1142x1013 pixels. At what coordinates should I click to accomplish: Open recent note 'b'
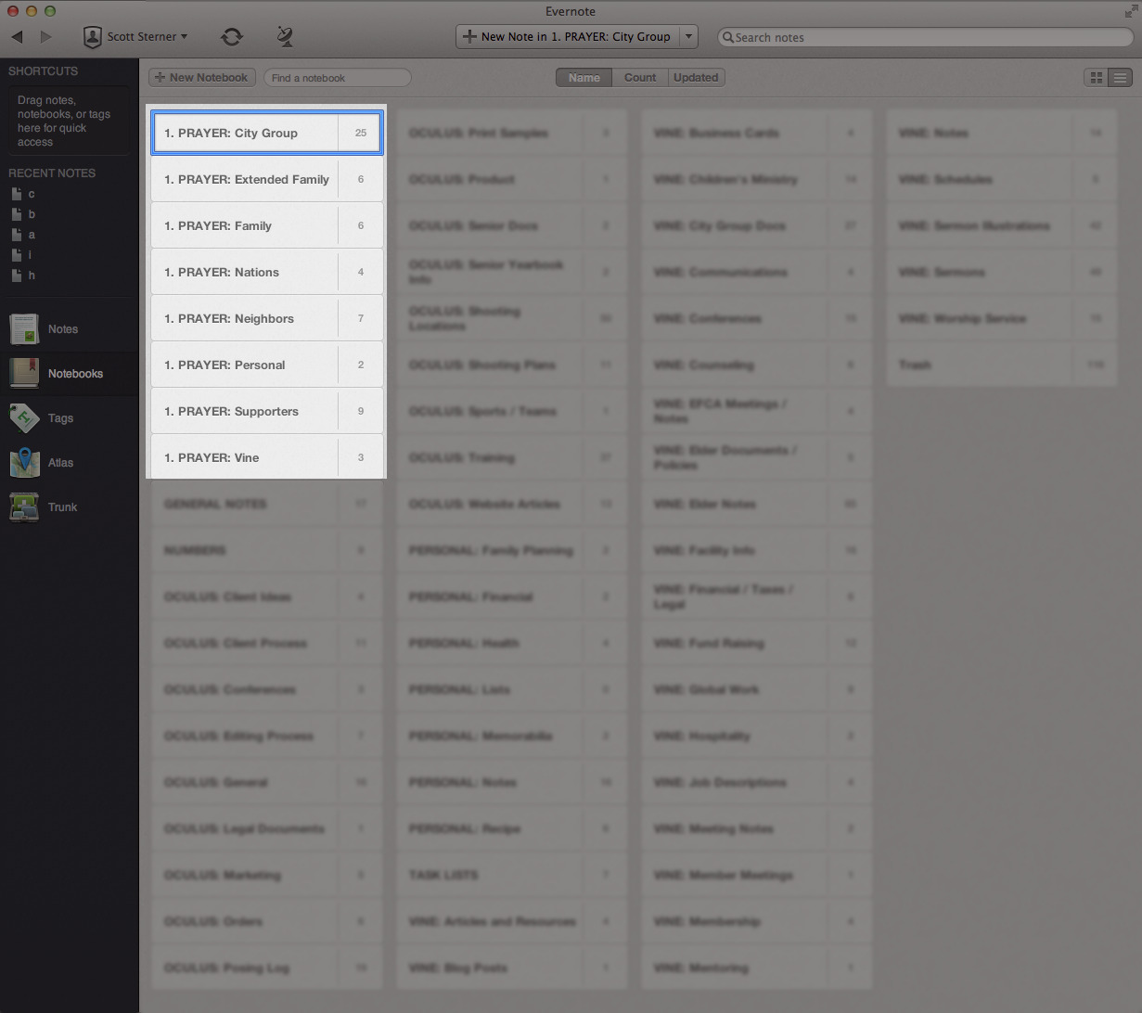pos(24,214)
